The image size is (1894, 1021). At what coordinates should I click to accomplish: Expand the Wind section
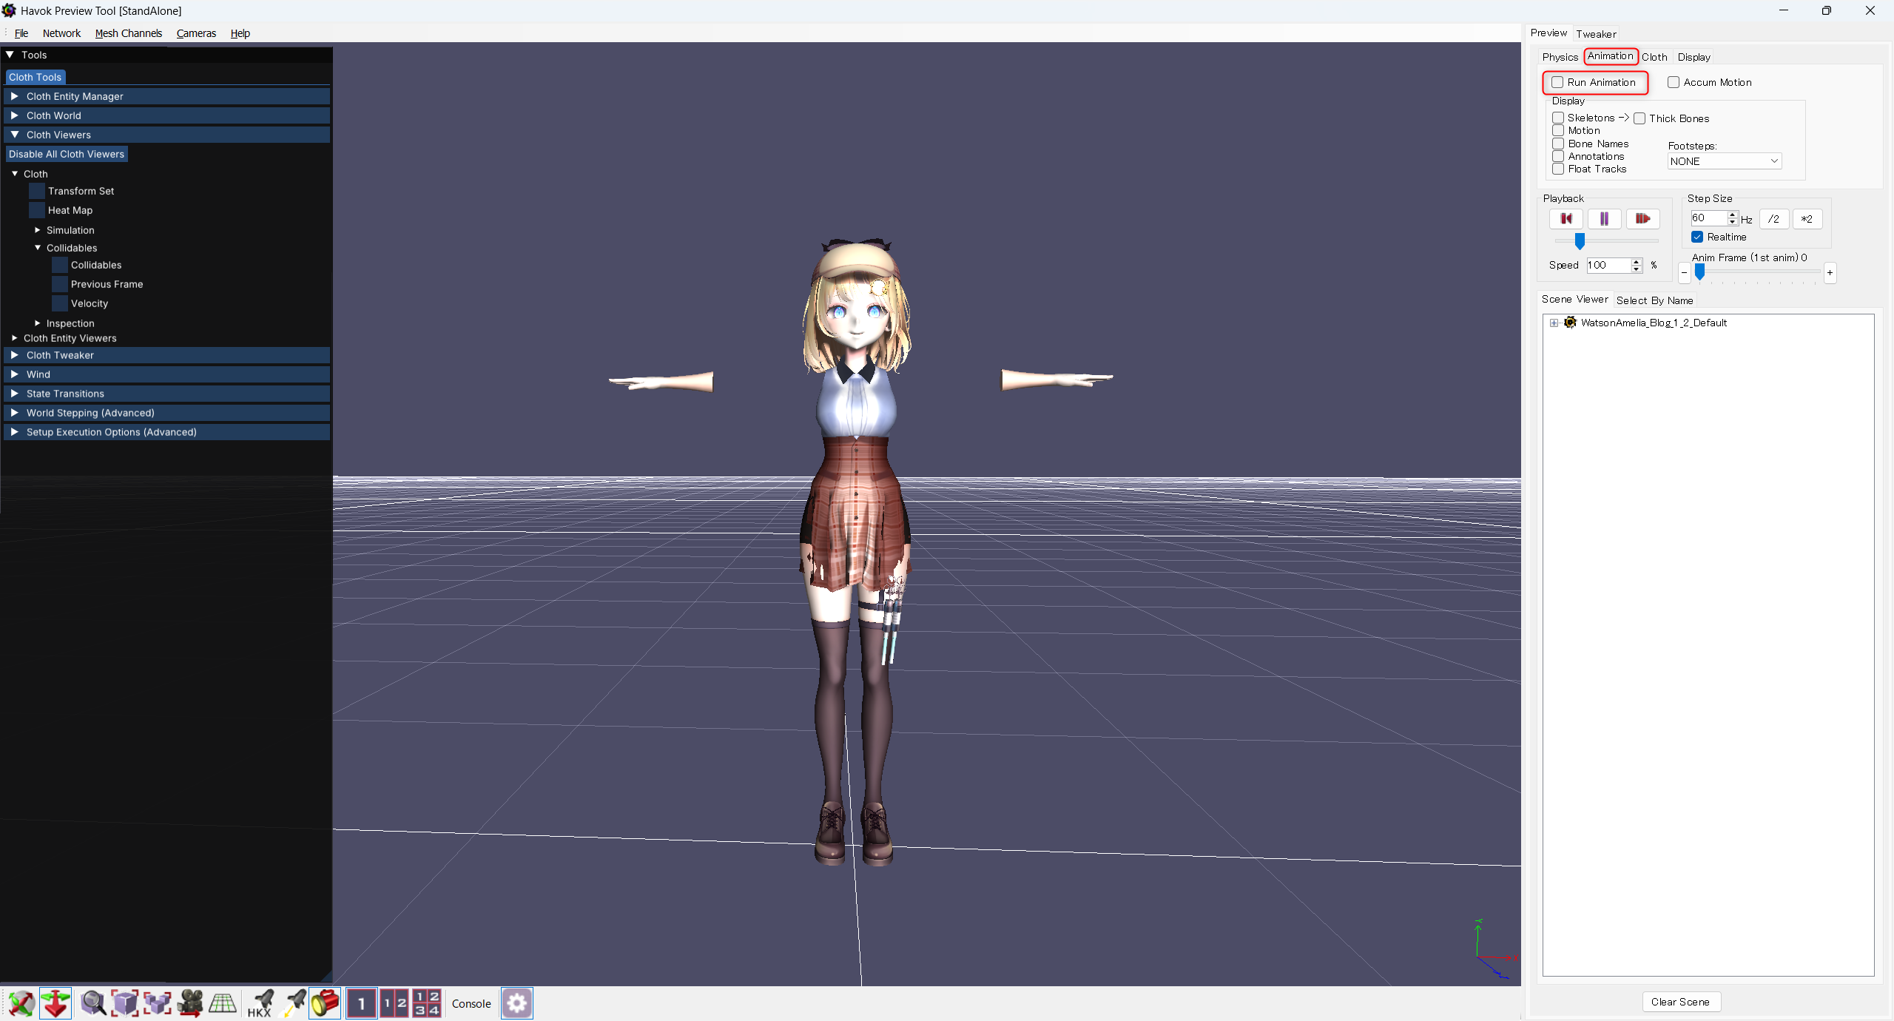point(167,374)
